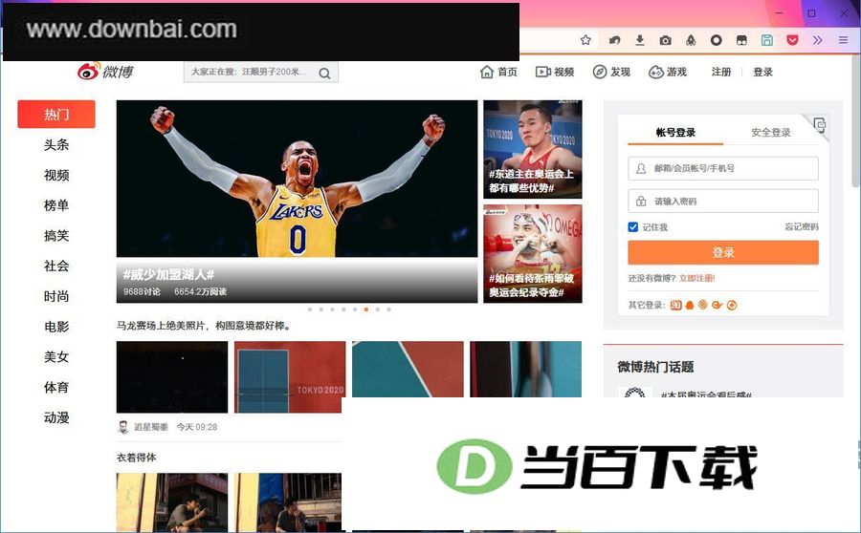Open #东道主在奥运会上都有哪些优势# card
The width and height of the screenshot is (861, 533).
533,149
